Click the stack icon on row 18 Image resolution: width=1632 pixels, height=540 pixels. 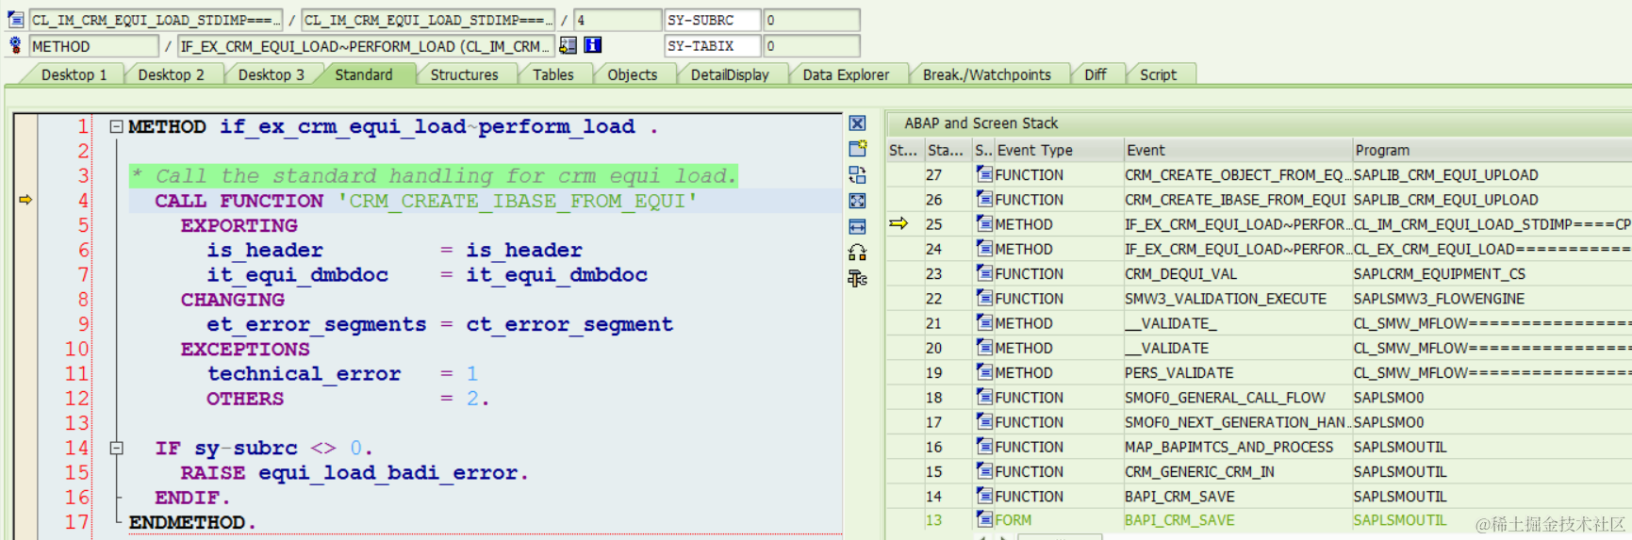[x=984, y=397]
